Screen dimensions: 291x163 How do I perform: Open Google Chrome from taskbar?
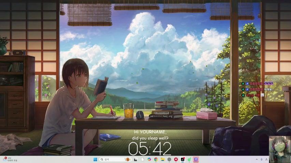pos(156,160)
